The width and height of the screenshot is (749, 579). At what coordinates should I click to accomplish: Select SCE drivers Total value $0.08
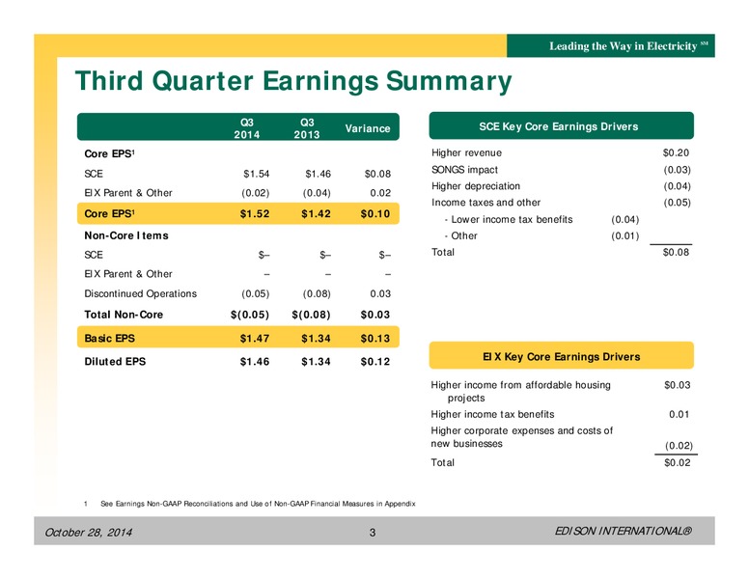[676, 252]
